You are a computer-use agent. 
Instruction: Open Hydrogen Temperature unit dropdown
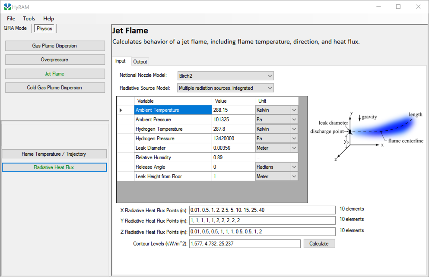(294, 129)
